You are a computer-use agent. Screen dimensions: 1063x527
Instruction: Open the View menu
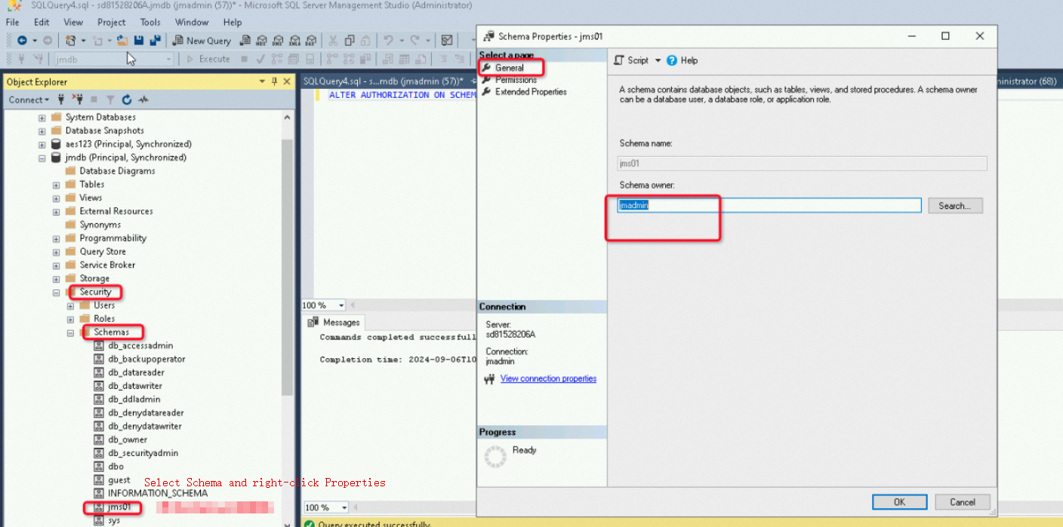click(73, 22)
